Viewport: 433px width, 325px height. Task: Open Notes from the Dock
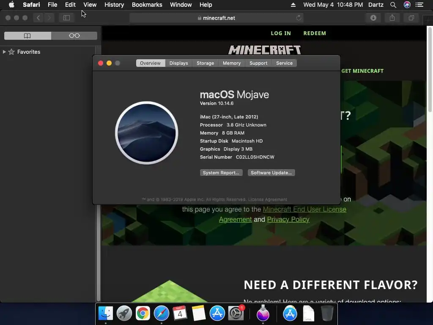click(x=199, y=314)
